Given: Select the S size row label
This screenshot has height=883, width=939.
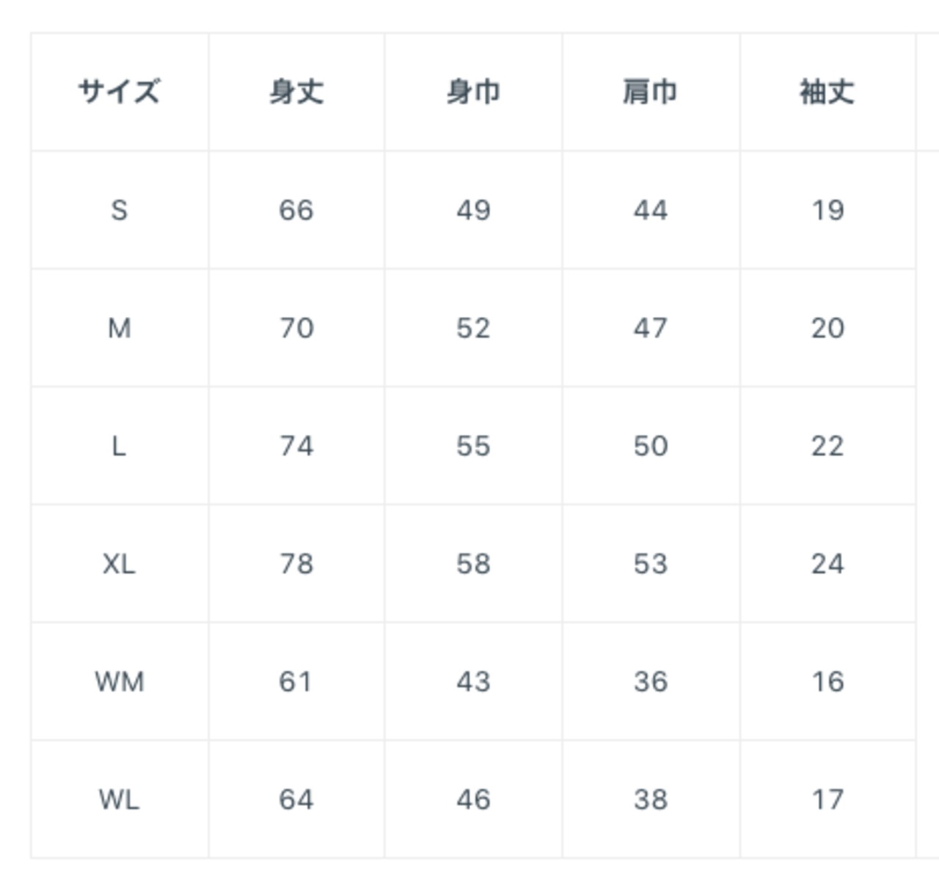Looking at the screenshot, I should (119, 210).
